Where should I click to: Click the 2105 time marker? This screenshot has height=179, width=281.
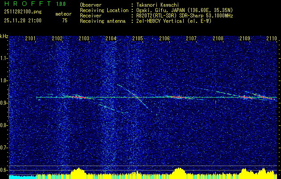[138, 38]
